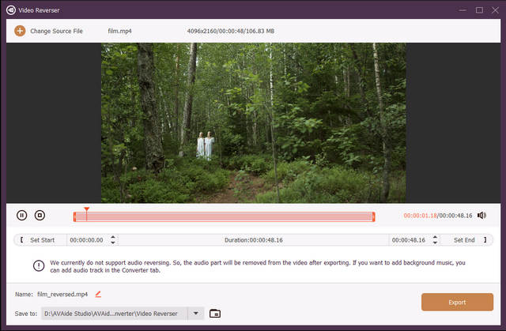Decrease end time with the down arrow
506x331 pixels.
(x=432, y=243)
